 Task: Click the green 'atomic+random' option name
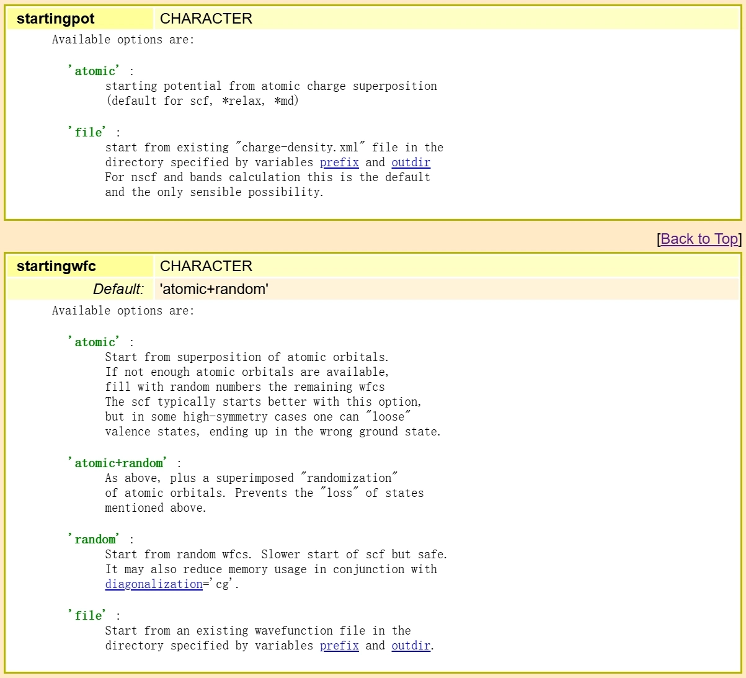coord(118,463)
